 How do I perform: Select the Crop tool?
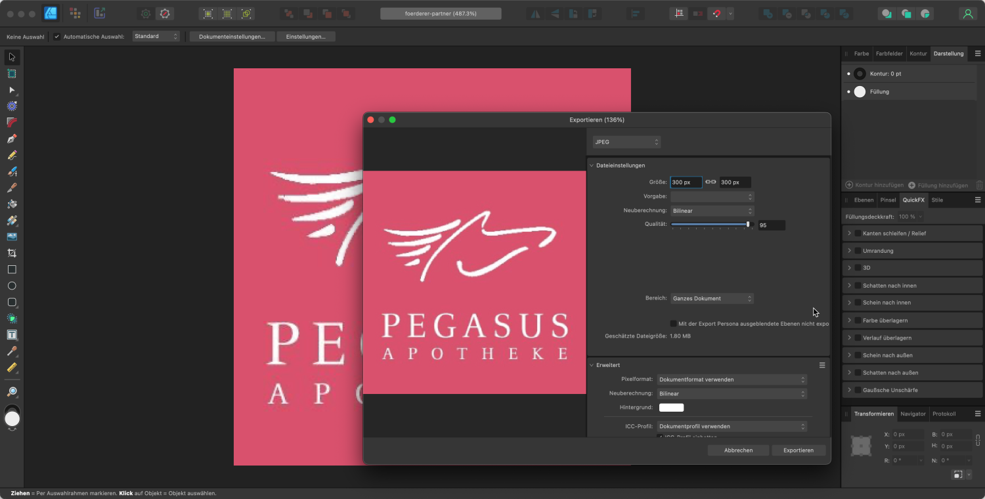coord(12,253)
